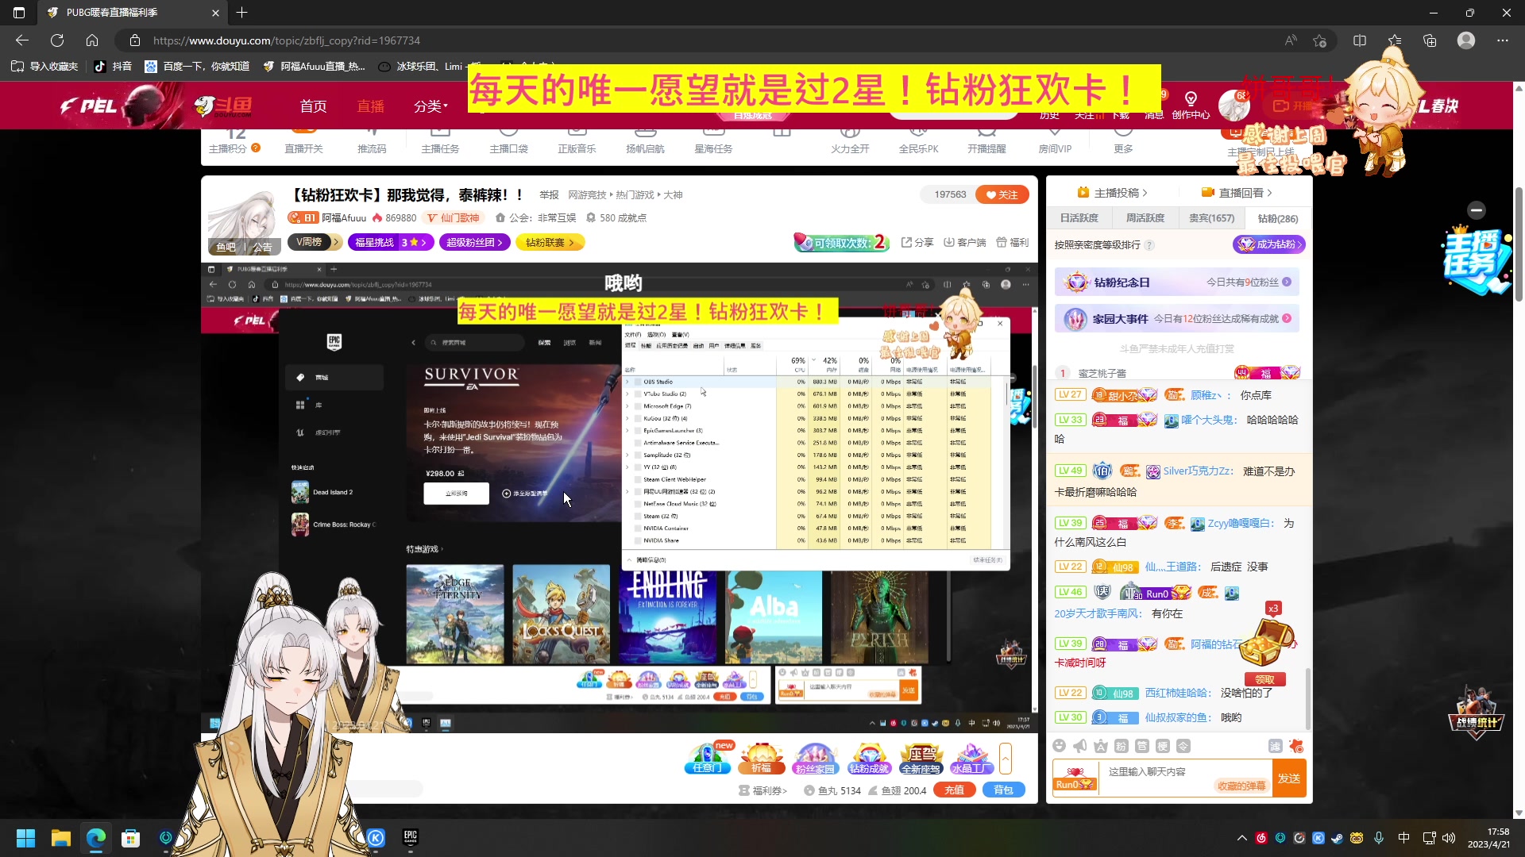Switch to the 日活跃度 tab
The height and width of the screenshot is (857, 1525).
(x=1079, y=218)
